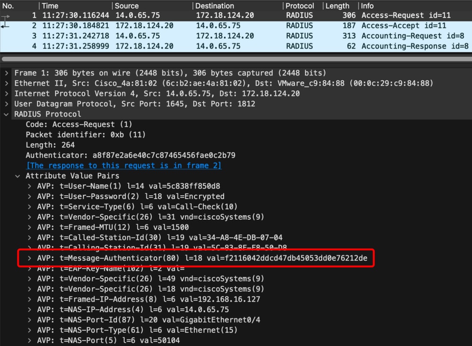This screenshot has height=346, width=472.
Task: Select User Datagram Protocol Src Port 1645 line
Action: point(135,104)
